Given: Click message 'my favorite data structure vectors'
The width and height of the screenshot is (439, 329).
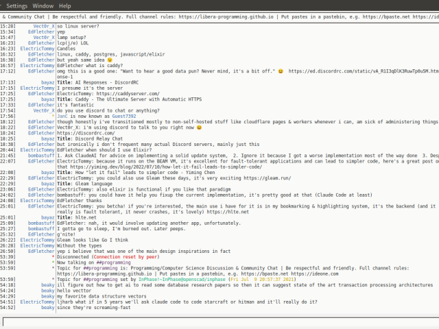Looking at the screenshot, I should pos(102,296).
